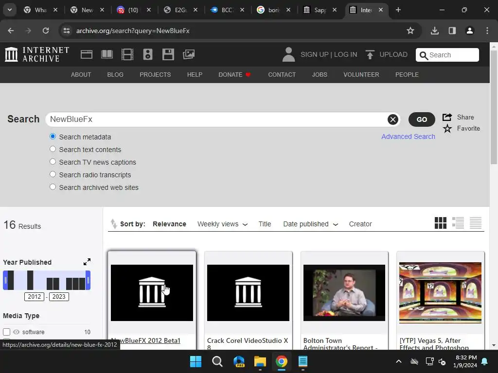The width and height of the screenshot is (498, 373).
Task: Reload the page
Action: coord(46,31)
